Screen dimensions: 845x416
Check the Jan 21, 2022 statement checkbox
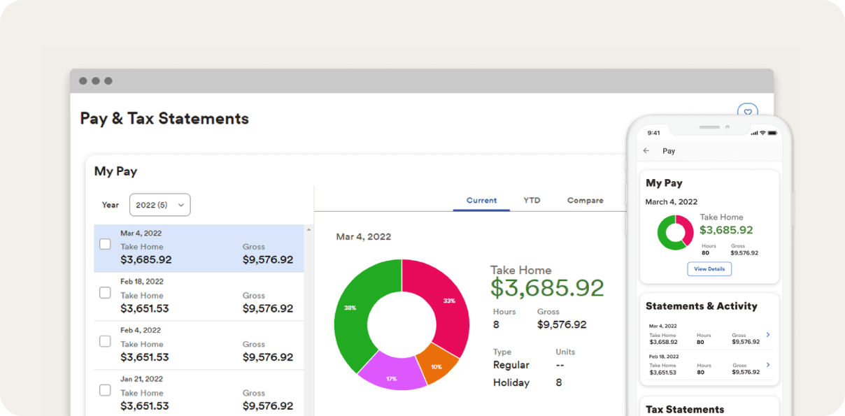coord(105,390)
